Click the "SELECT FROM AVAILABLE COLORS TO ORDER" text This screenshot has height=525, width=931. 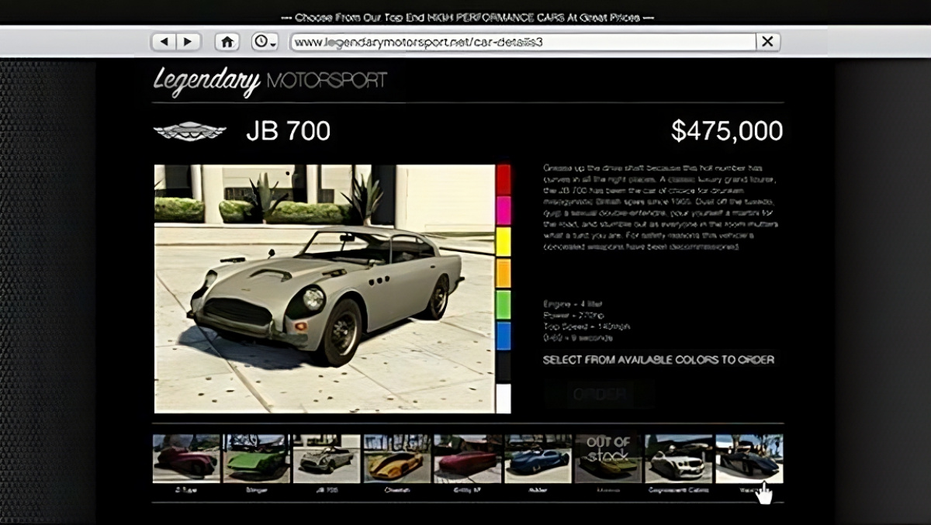click(x=659, y=360)
